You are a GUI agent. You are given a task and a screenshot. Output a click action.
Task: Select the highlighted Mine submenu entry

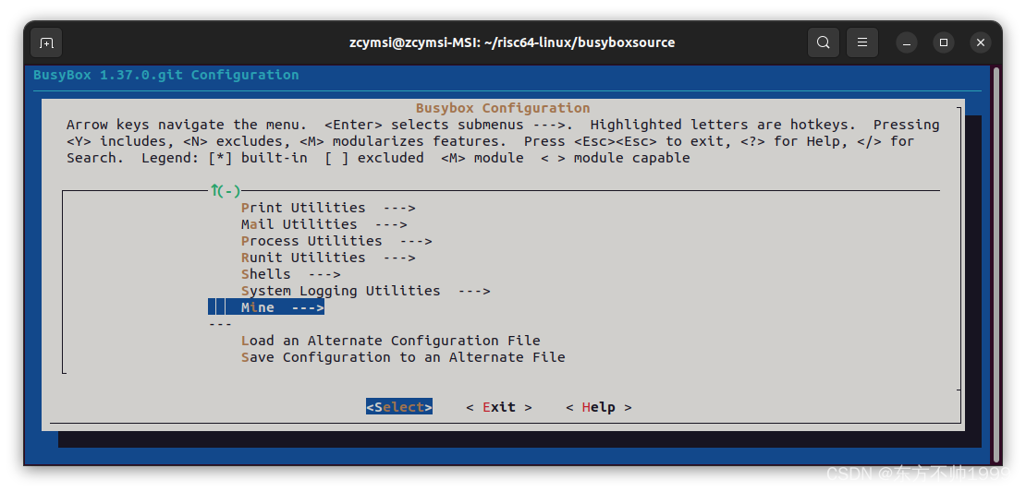[266, 307]
